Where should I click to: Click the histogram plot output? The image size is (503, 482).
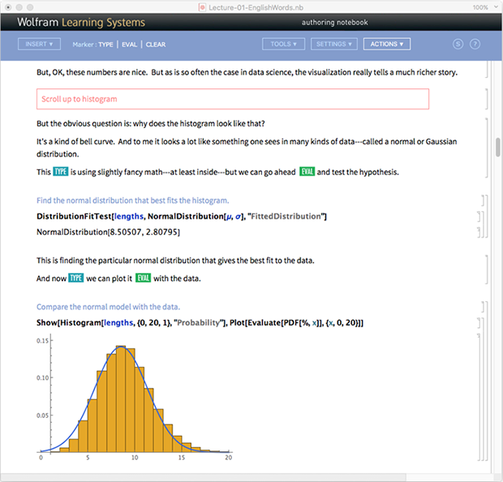point(134,399)
